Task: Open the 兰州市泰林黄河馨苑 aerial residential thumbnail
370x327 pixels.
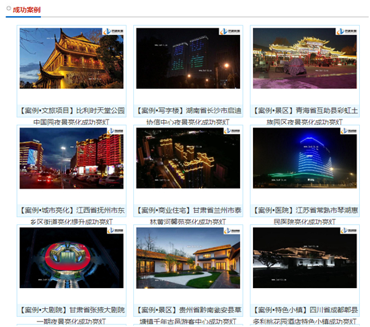Action: 188,158
